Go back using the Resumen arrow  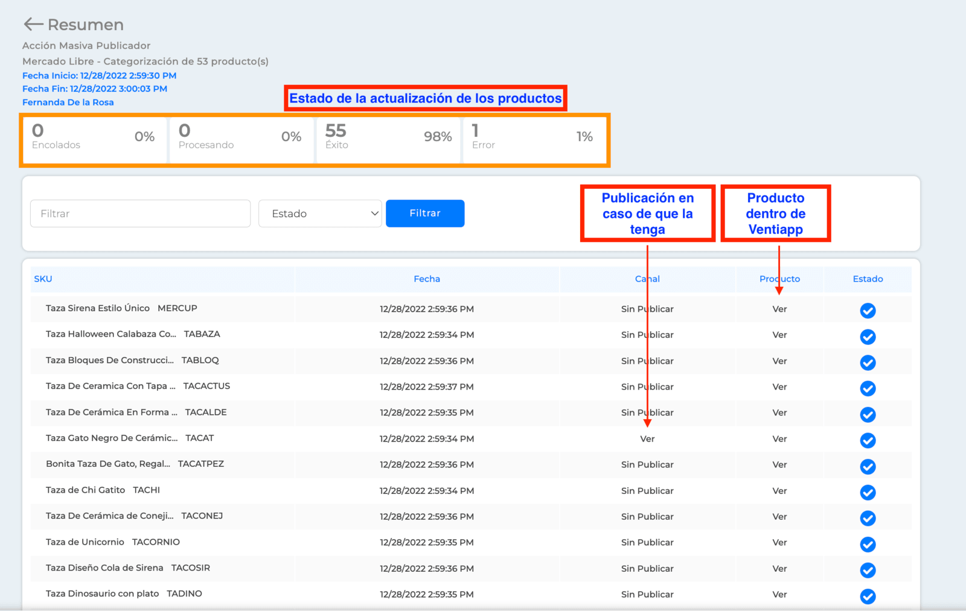click(x=33, y=24)
